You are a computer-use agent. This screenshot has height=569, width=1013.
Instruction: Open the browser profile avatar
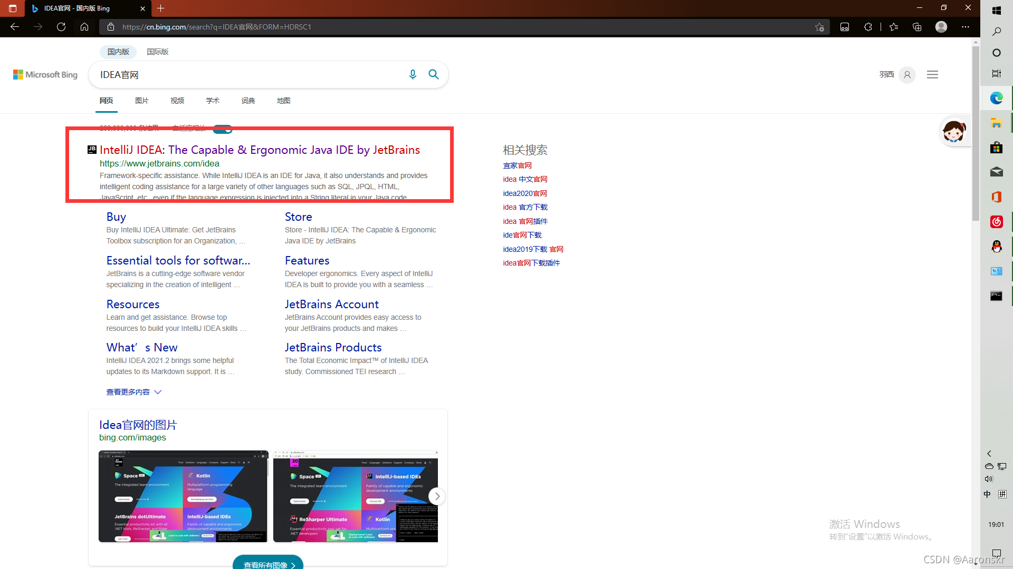941,27
